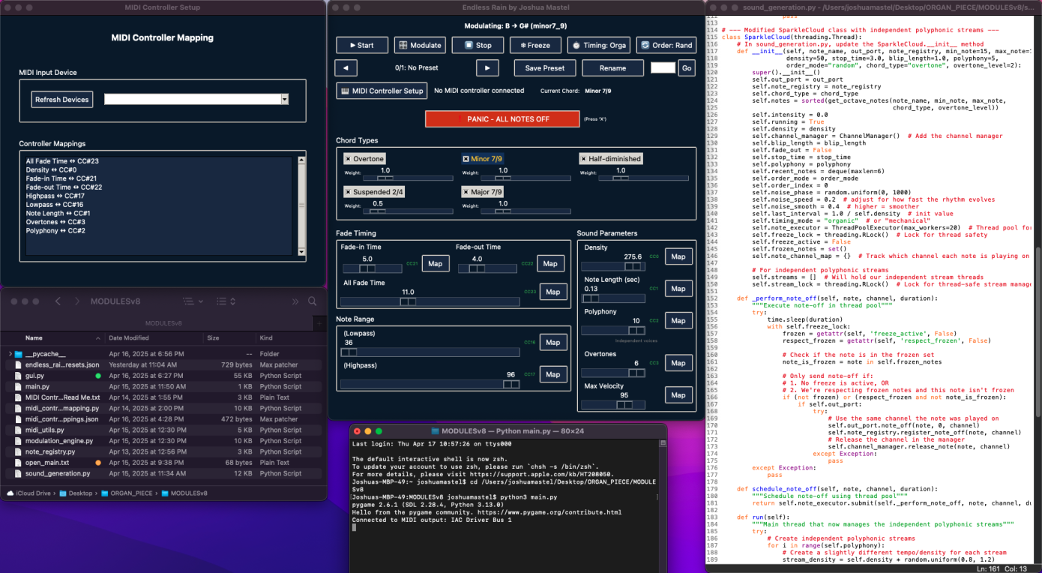The width and height of the screenshot is (1042, 573).
Task: Open the Finder list view options dropdown
Action: pos(193,301)
